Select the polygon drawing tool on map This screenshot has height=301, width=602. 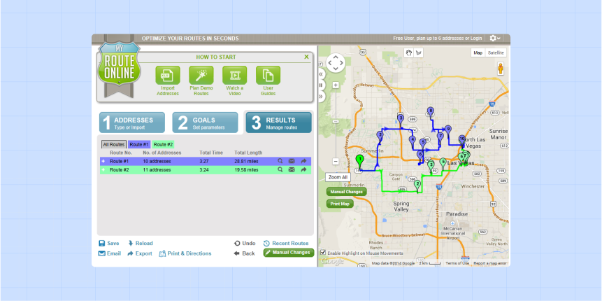click(x=419, y=53)
